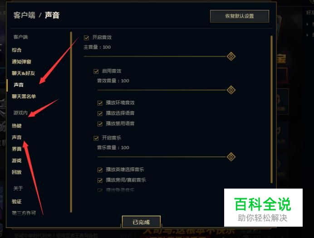Disable 播放环境音效 checkbox
The width and height of the screenshot is (314, 238).
click(x=100, y=103)
